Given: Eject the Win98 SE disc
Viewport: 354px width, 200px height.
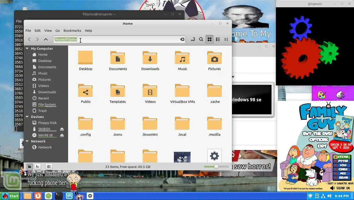Looking at the screenshot, I should (62, 135).
